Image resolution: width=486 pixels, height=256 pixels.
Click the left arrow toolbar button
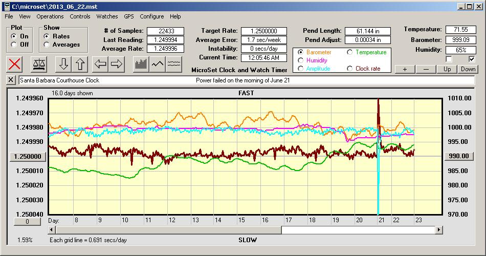click(100, 64)
